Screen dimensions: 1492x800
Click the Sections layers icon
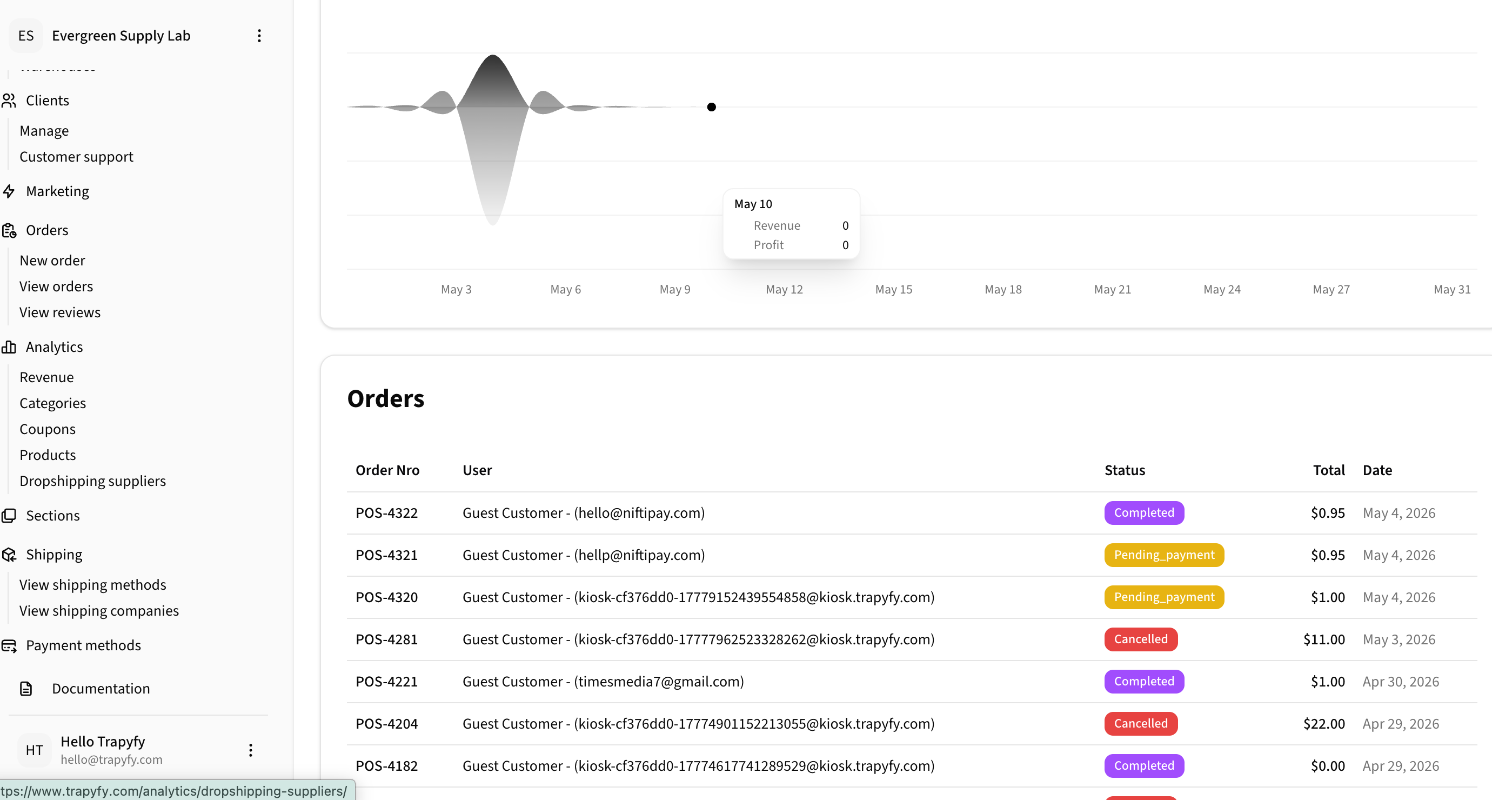[x=9, y=516]
